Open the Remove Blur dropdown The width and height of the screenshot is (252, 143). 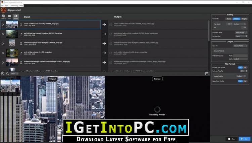click(x=241, y=36)
